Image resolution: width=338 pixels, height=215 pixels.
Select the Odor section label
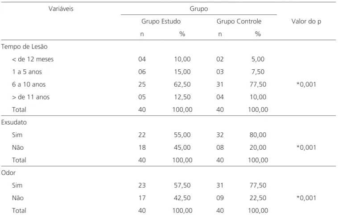pyautogui.click(x=8, y=173)
